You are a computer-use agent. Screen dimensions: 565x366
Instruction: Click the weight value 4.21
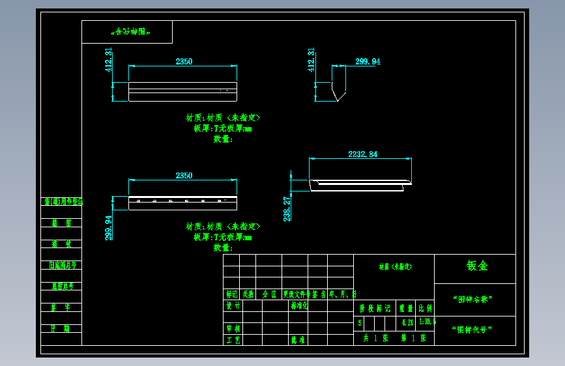point(407,322)
